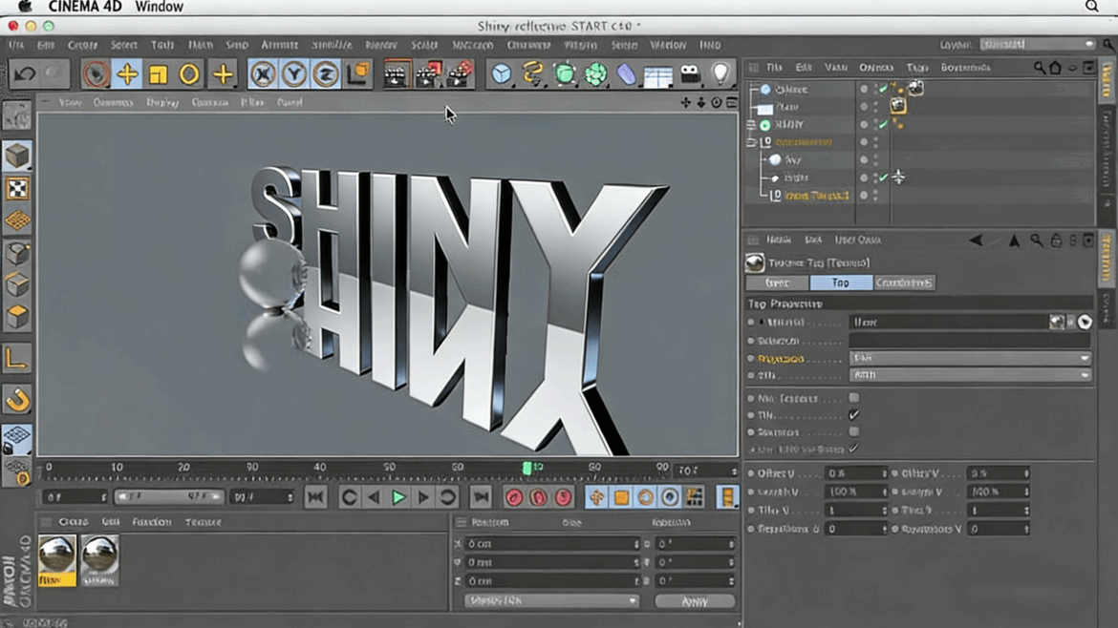This screenshot has width=1118, height=628.
Task: Lock the X axis icon
Action: [265, 73]
